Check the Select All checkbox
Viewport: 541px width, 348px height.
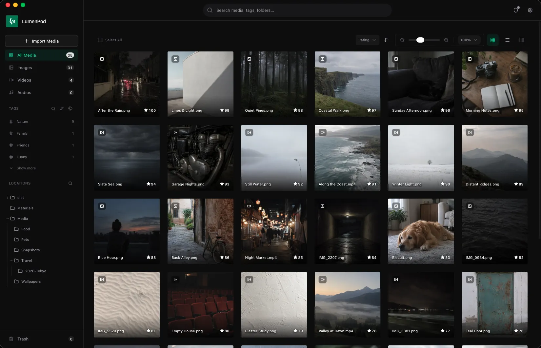(100, 40)
